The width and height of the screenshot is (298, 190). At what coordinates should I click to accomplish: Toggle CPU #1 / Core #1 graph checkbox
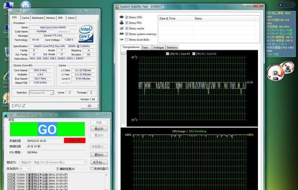tap(167, 54)
